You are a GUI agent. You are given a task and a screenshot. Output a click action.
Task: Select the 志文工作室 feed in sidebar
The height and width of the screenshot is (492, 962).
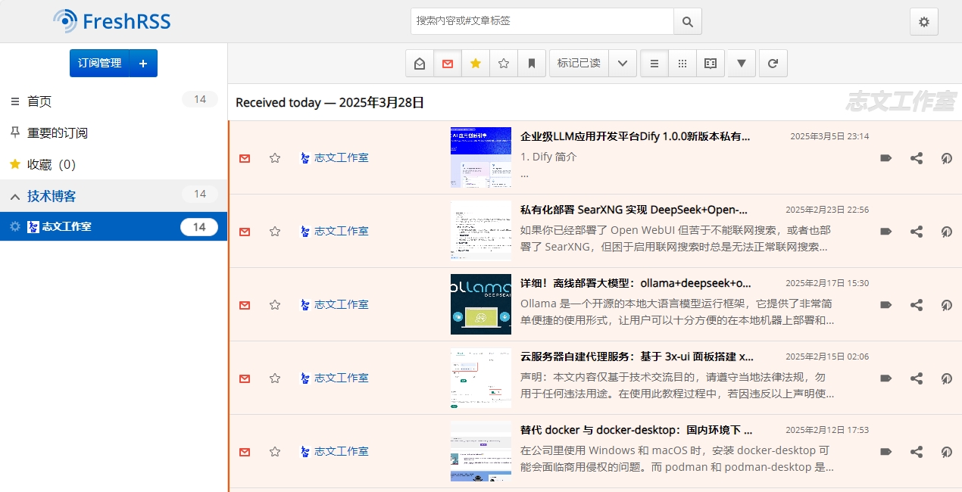click(67, 226)
